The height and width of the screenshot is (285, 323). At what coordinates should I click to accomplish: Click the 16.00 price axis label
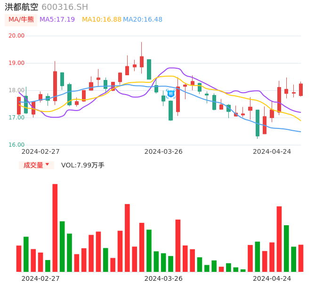[16, 145]
